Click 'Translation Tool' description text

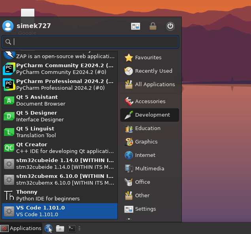[x=36, y=136]
